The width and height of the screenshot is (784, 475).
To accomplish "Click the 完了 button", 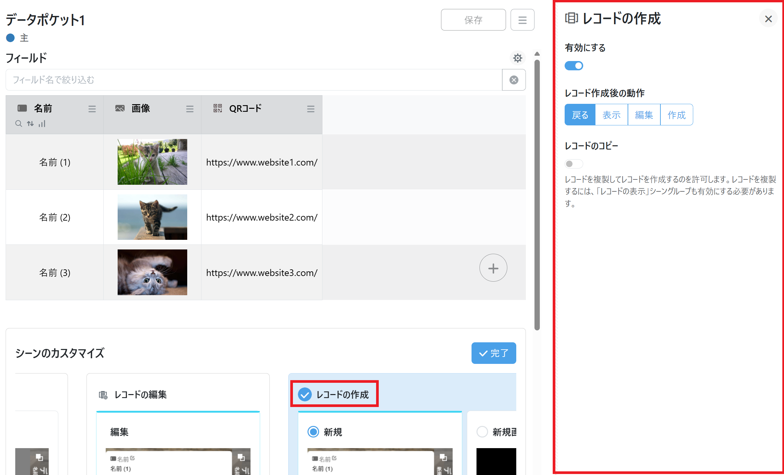I will coord(493,353).
